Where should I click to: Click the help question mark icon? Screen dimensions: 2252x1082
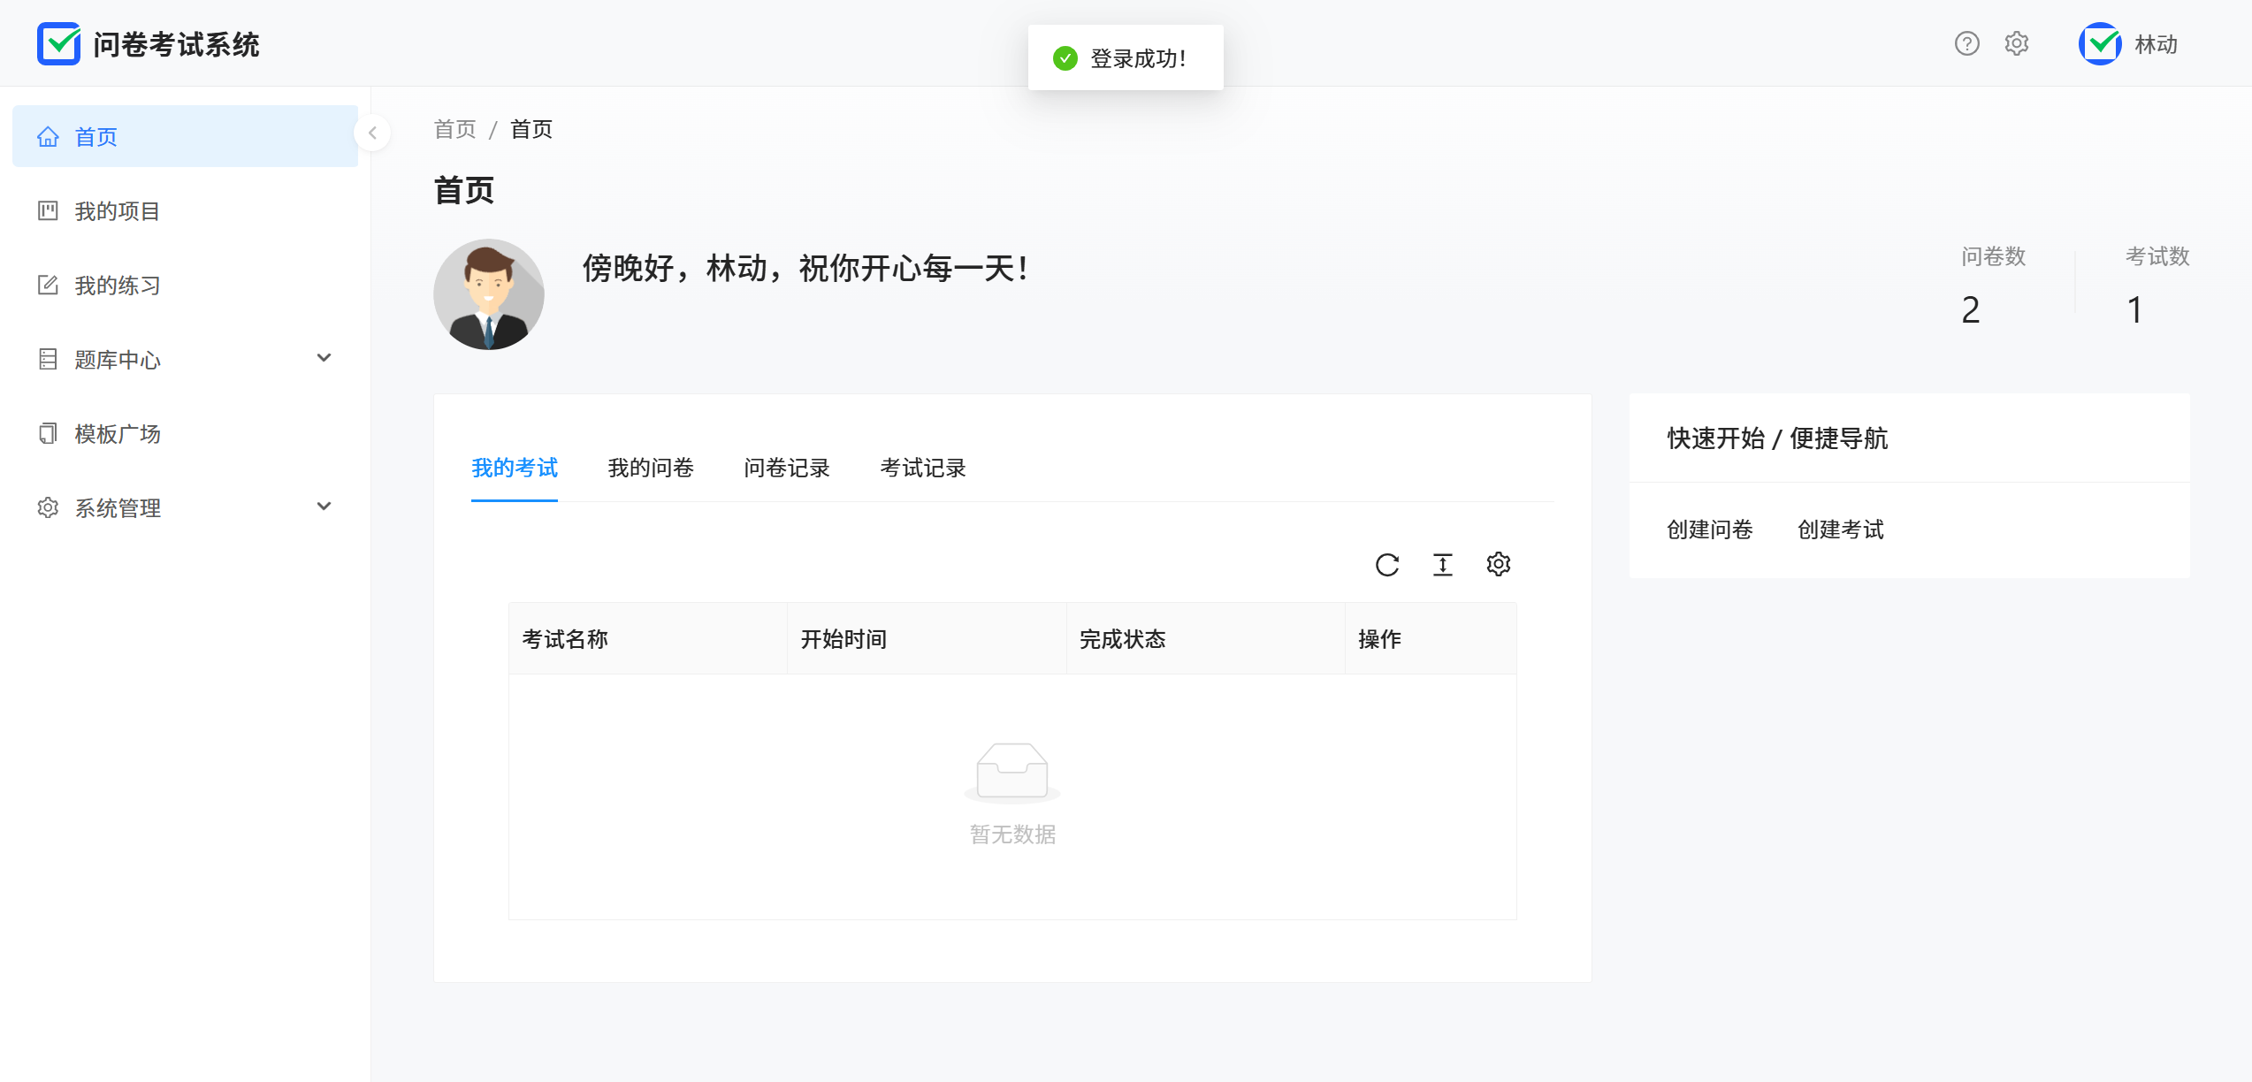point(1966,43)
